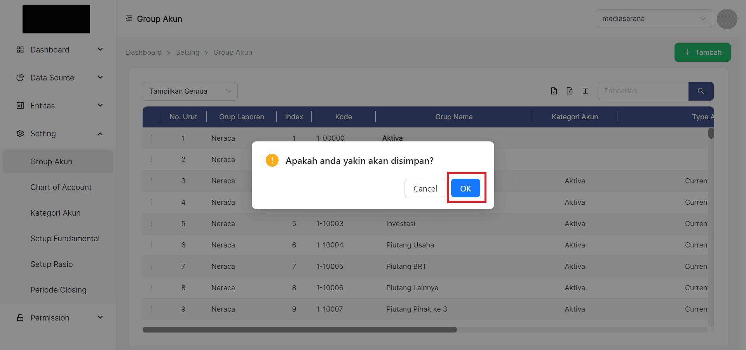Image resolution: width=746 pixels, height=350 pixels.
Task: Click the Permission lock icon
Action: (x=20, y=317)
